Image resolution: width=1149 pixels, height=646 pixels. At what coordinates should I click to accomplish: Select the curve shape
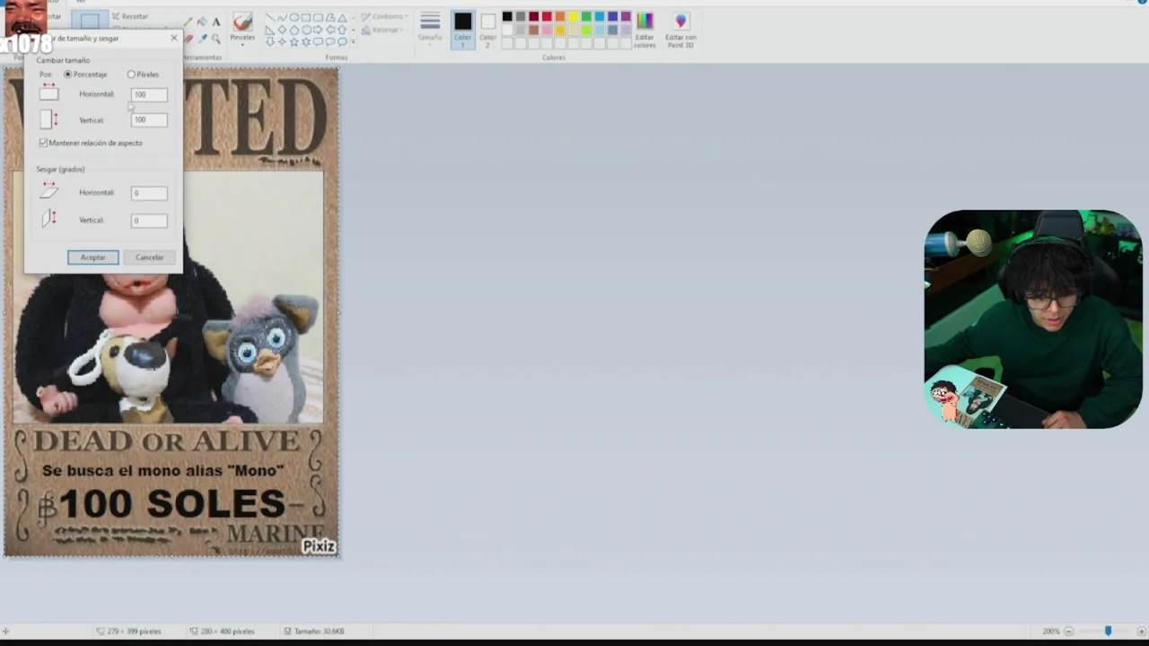click(x=282, y=17)
